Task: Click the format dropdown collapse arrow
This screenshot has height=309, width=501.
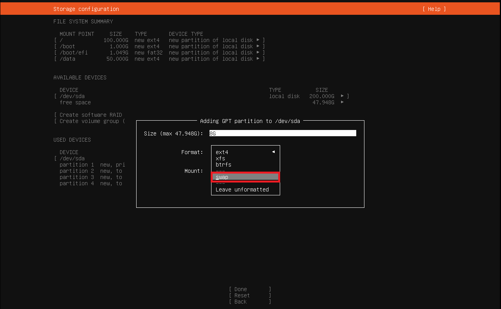Action: click(x=274, y=152)
